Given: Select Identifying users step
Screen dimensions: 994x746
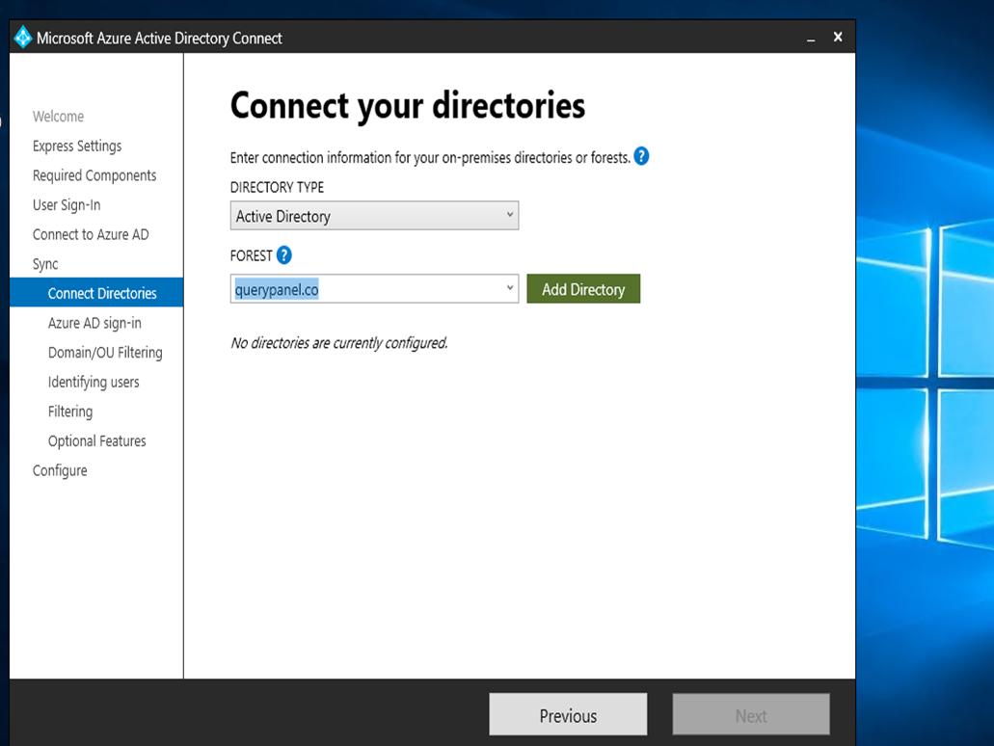Looking at the screenshot, I should pos(94,382).
